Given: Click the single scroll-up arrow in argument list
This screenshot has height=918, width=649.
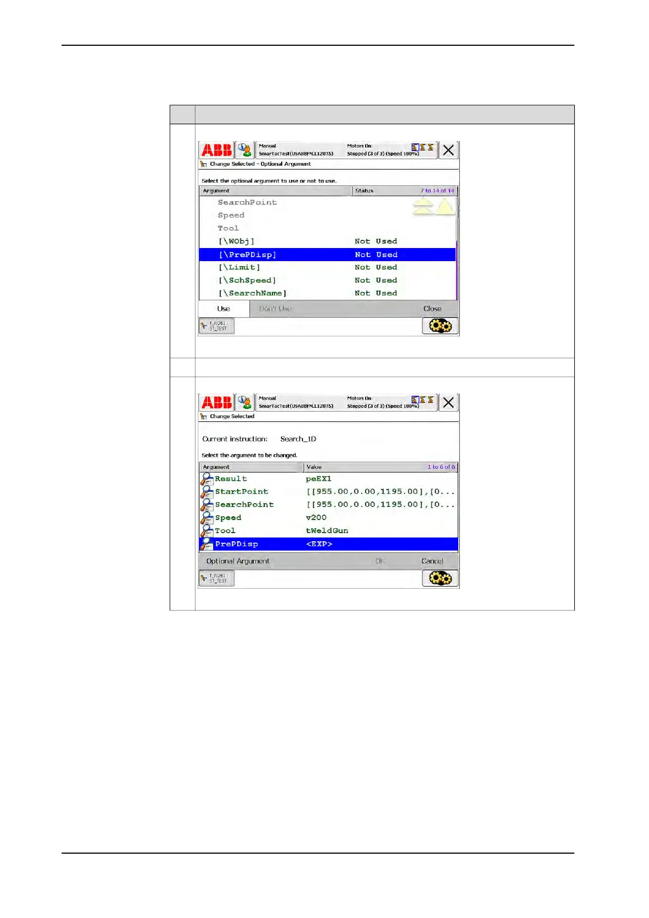Looking at the screenshot, I should pos(445,207).
